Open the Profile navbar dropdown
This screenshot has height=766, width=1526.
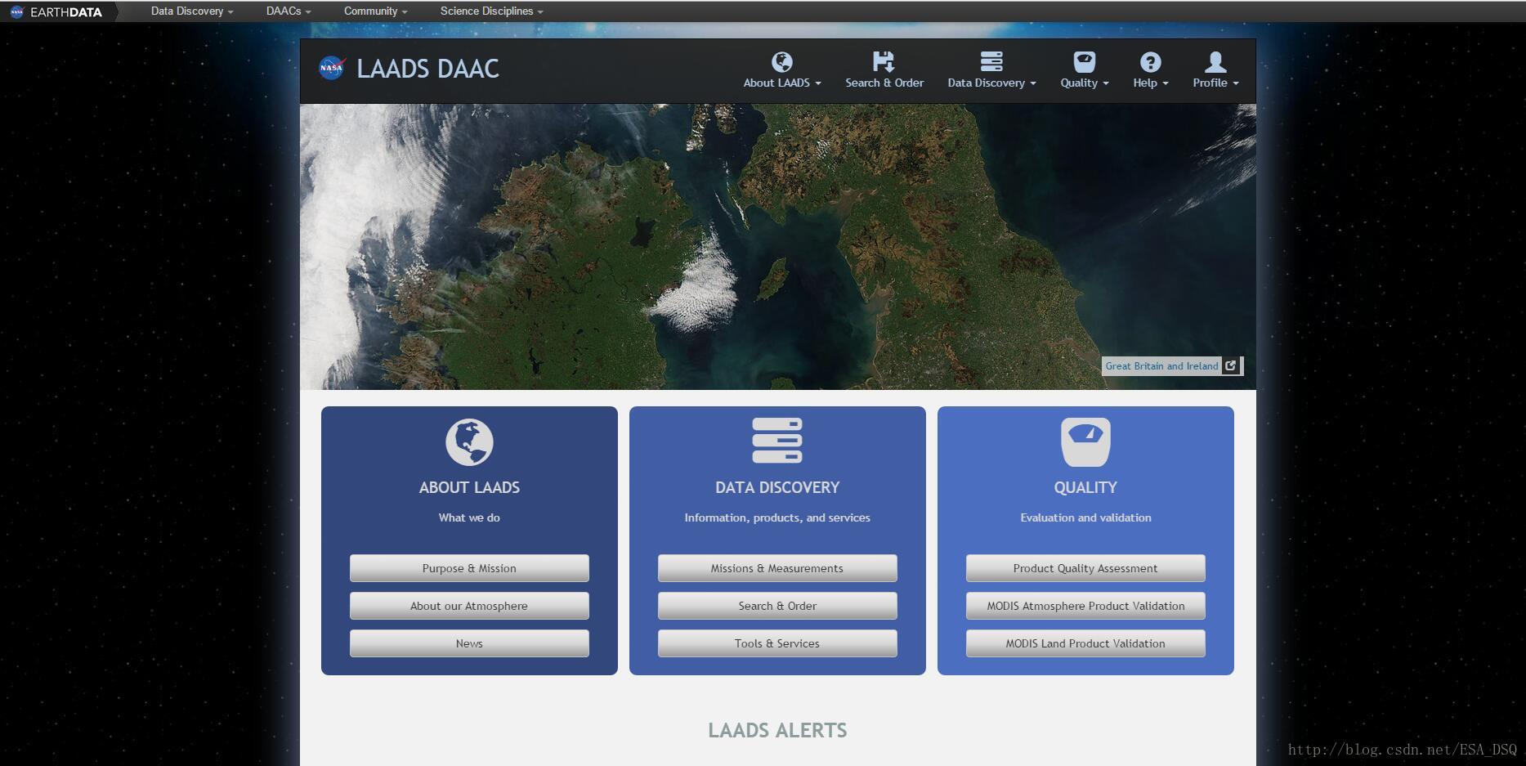click(x=1215, y=83)
